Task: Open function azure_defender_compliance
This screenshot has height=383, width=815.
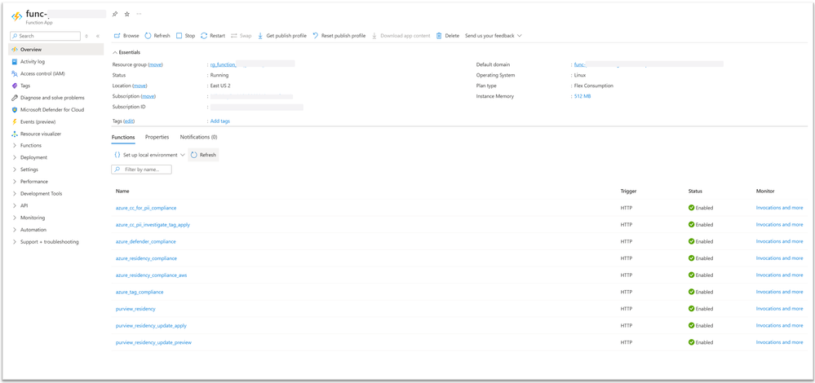Action: tap(145, 242)
